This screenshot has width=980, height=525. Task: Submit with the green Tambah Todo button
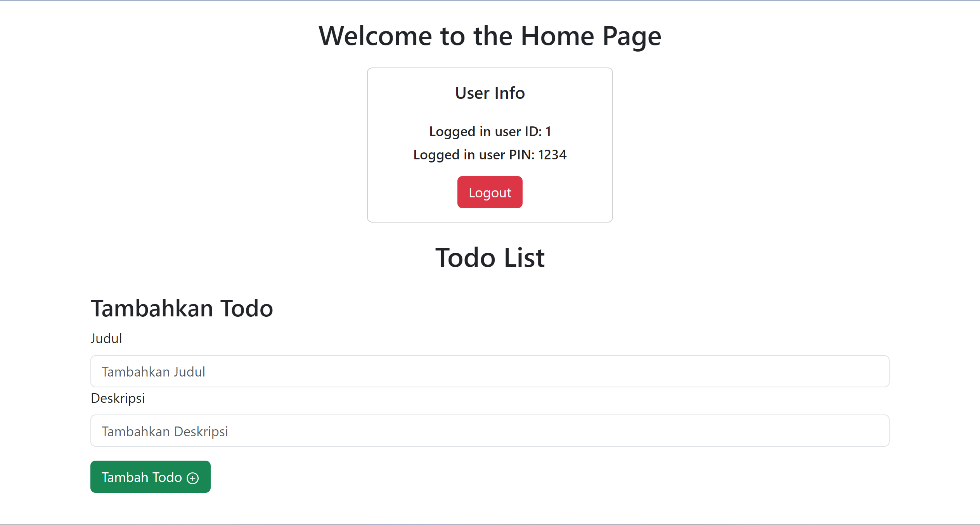pyautogui.click(x=150, y=477)
